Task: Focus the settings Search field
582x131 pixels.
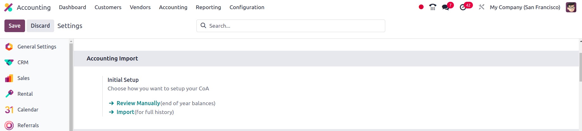Action: click(x=291, y=26)
